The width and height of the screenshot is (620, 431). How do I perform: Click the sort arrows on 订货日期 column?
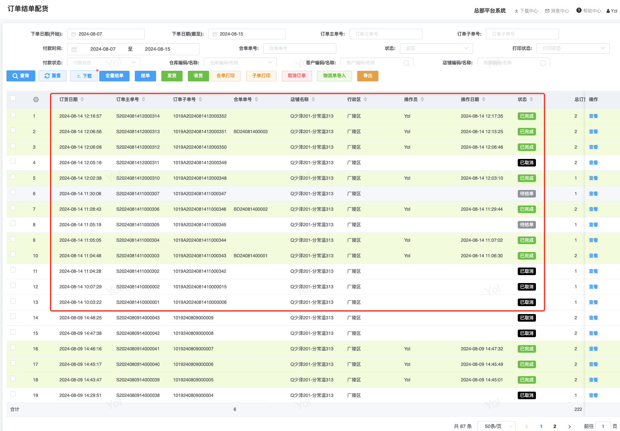[x=82, y=100]
